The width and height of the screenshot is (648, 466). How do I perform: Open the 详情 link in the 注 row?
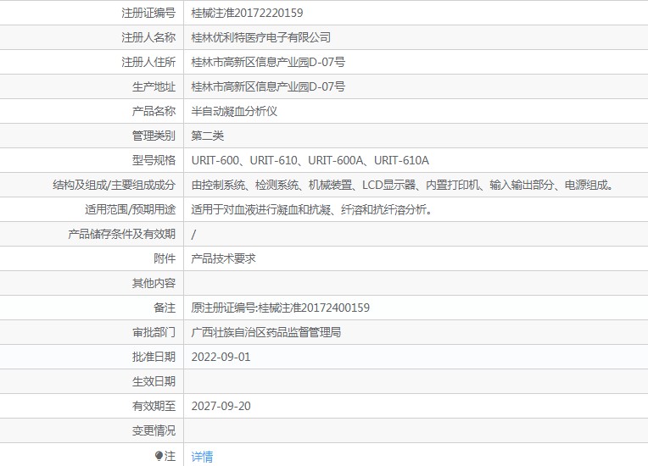202,456
